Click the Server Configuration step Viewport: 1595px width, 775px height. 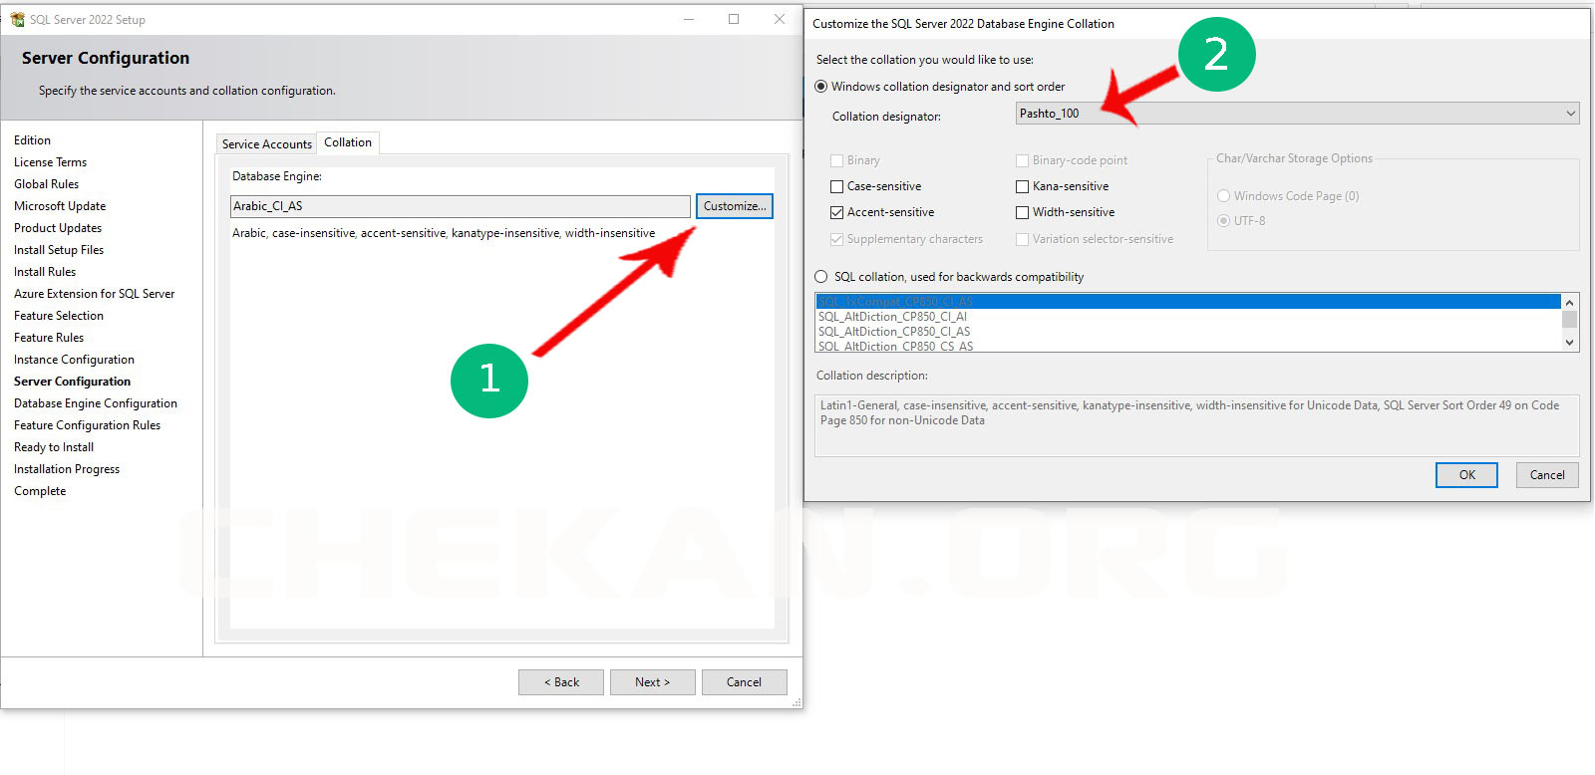pos(72,382)
